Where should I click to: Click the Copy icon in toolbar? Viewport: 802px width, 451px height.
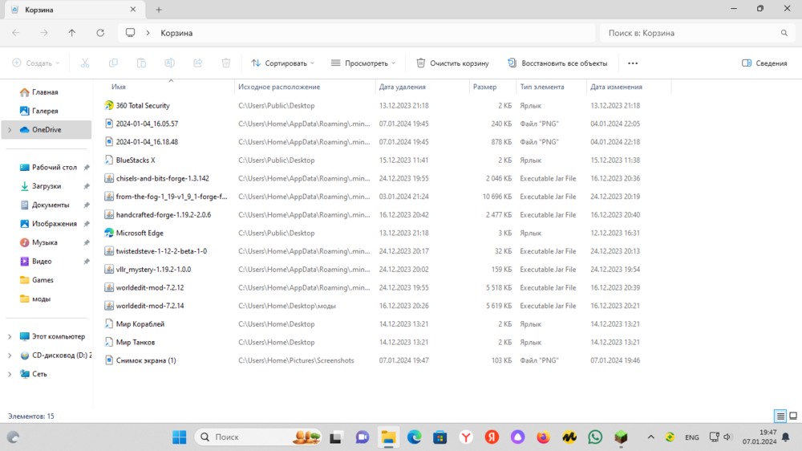coord(113,63)
